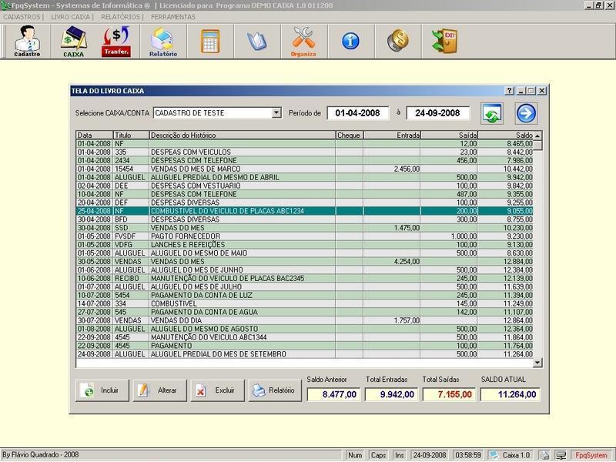This screenshot has height=462, width=616.
Task: Click the period start date field
Action: pos(358,113)
